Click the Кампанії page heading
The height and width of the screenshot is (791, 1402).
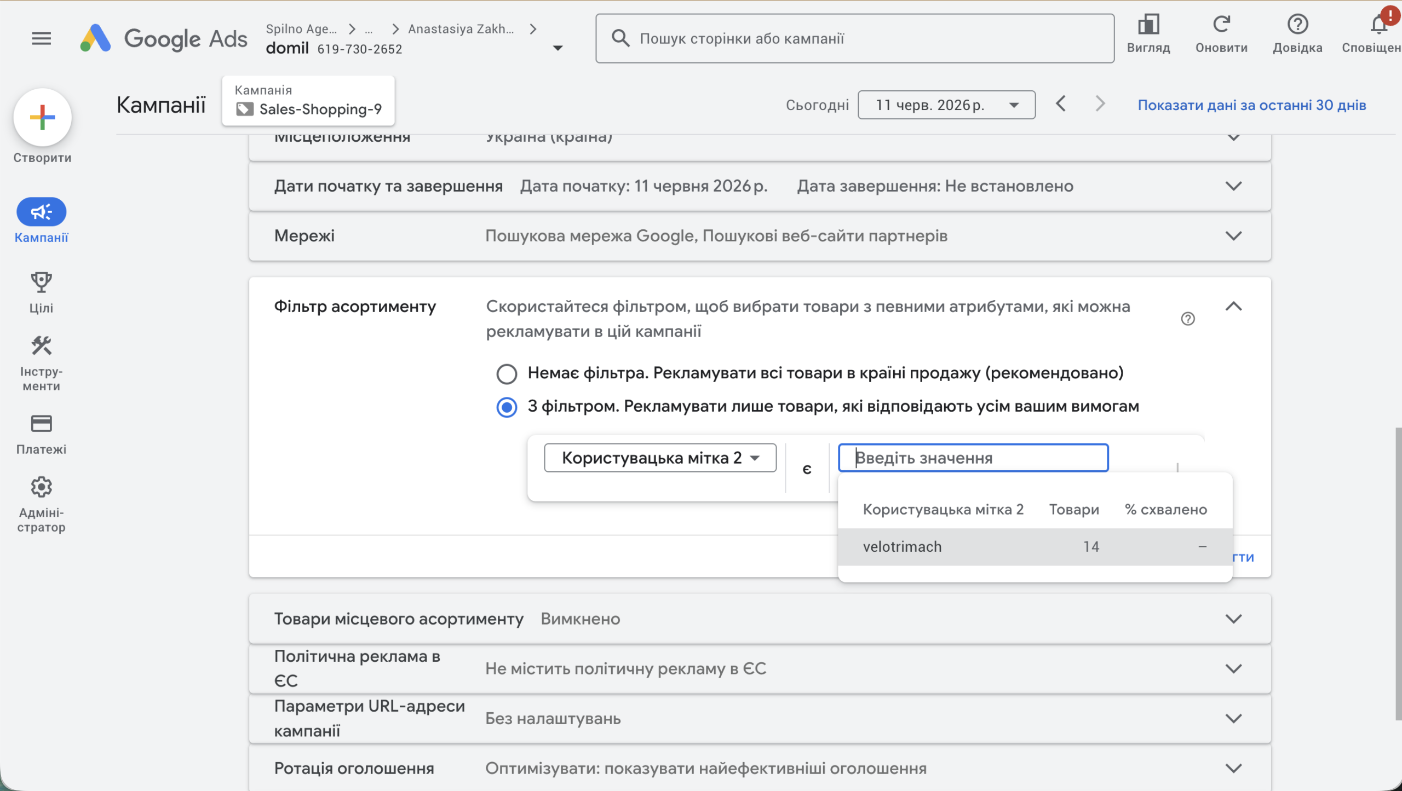coord(161,105)
